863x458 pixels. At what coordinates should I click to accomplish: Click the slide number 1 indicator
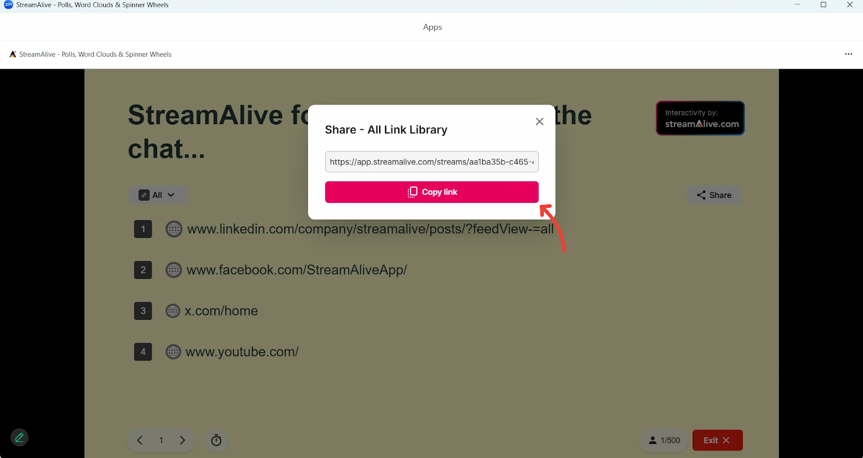tap(161, 440)
